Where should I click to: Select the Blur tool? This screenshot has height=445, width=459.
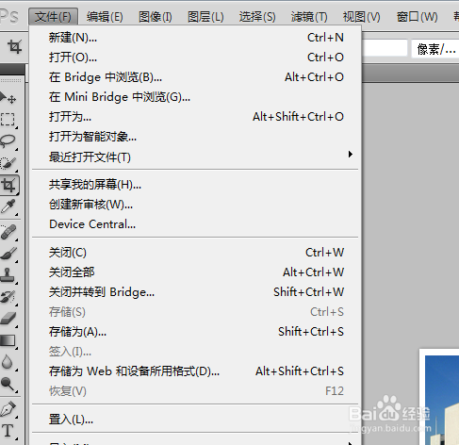click(x=8, y=362)
